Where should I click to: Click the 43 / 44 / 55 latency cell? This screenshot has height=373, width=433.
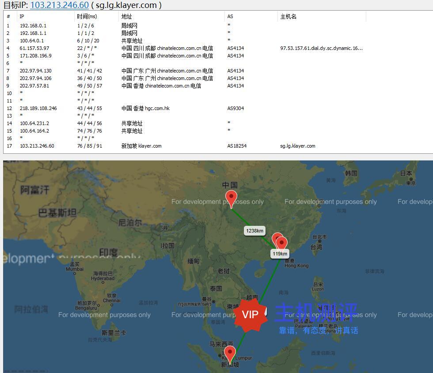[x=89, y=108]
